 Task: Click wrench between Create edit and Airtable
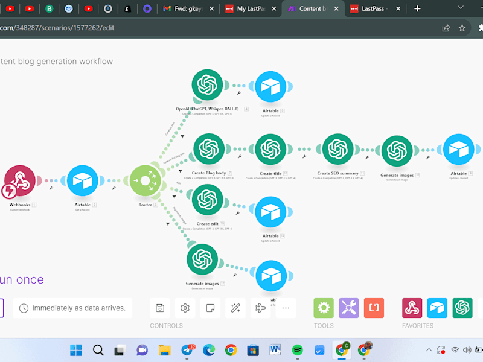[237, 213]
